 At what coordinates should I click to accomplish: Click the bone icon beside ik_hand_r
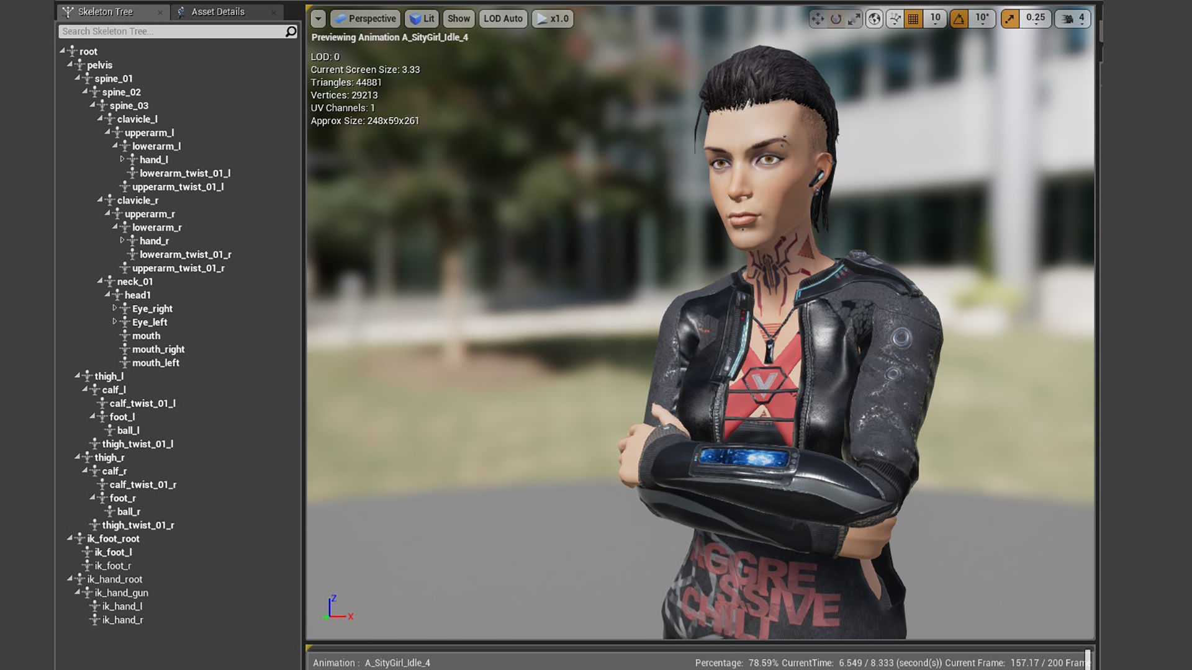(95, 620)
